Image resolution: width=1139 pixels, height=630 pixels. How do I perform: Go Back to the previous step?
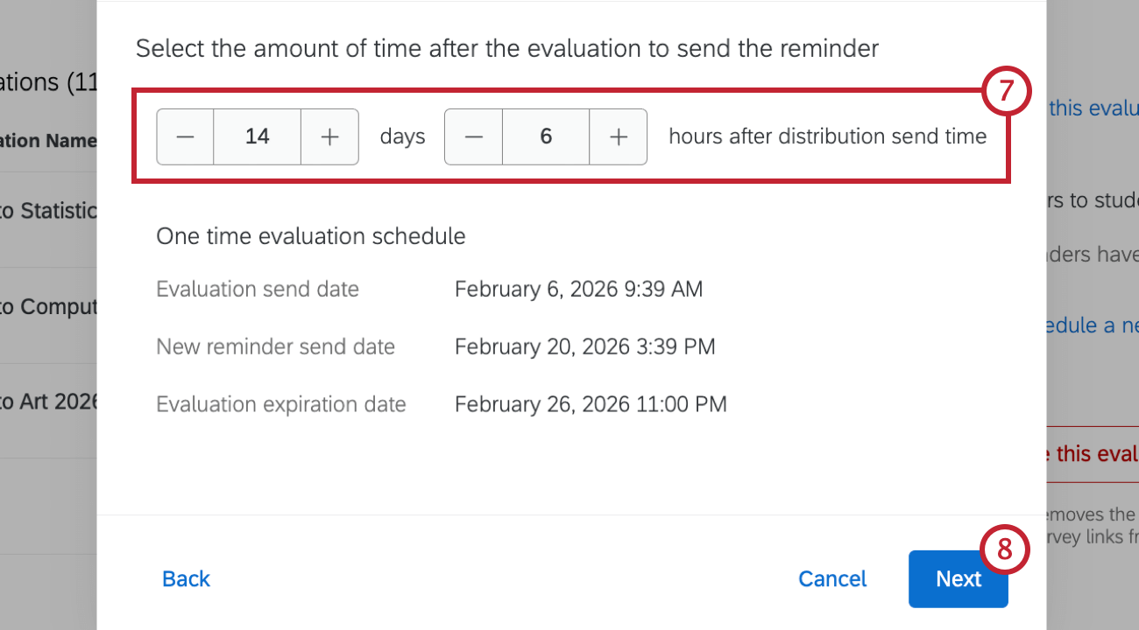186,578
